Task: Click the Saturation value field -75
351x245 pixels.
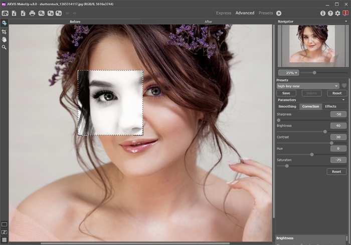Action: (x=338, y=160)
